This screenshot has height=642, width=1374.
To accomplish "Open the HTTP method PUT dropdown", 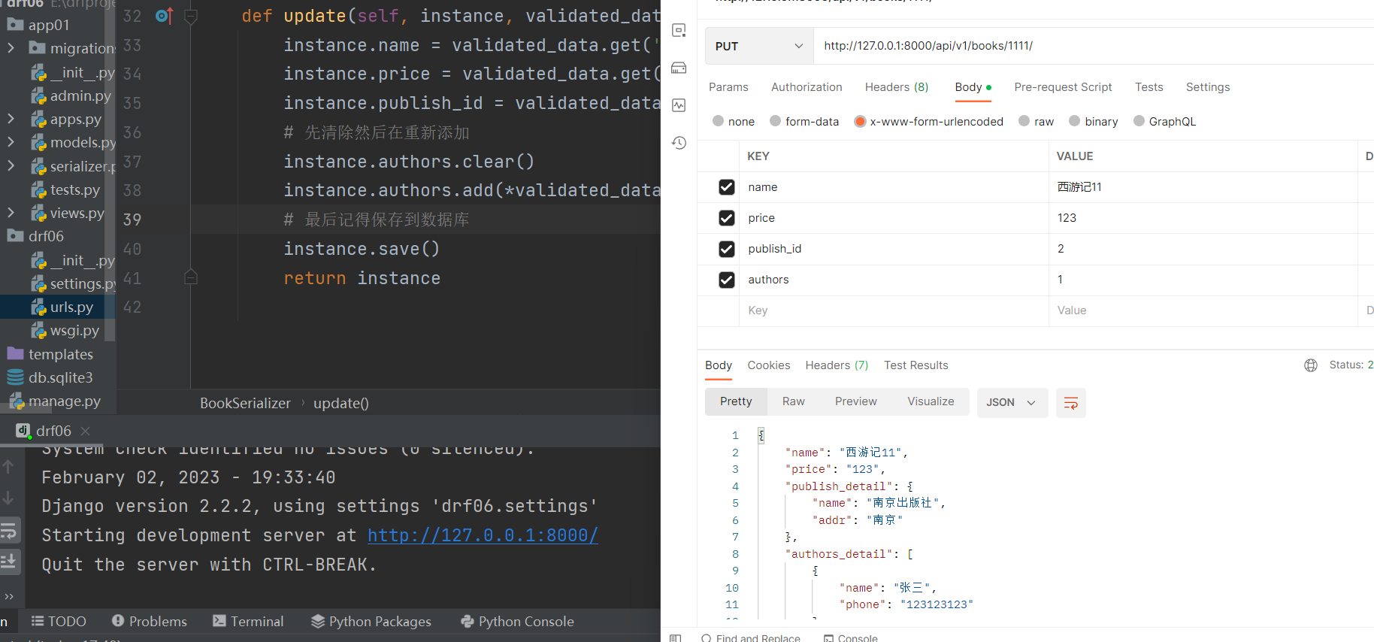I will coord(759,46).
